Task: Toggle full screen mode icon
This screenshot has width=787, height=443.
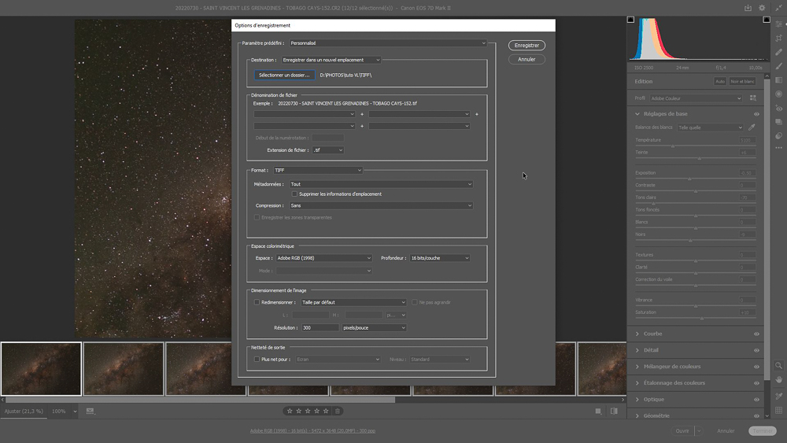Action: 778,8
